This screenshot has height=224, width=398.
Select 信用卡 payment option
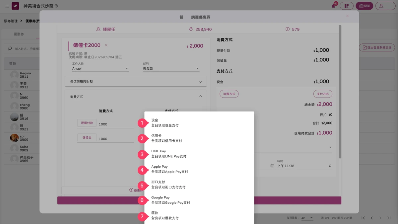[199, 138]
